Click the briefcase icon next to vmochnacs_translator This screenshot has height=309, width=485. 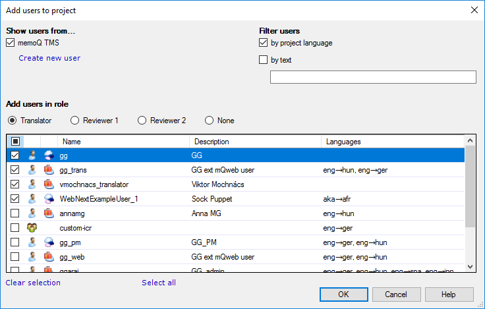(x=49, y=184)
